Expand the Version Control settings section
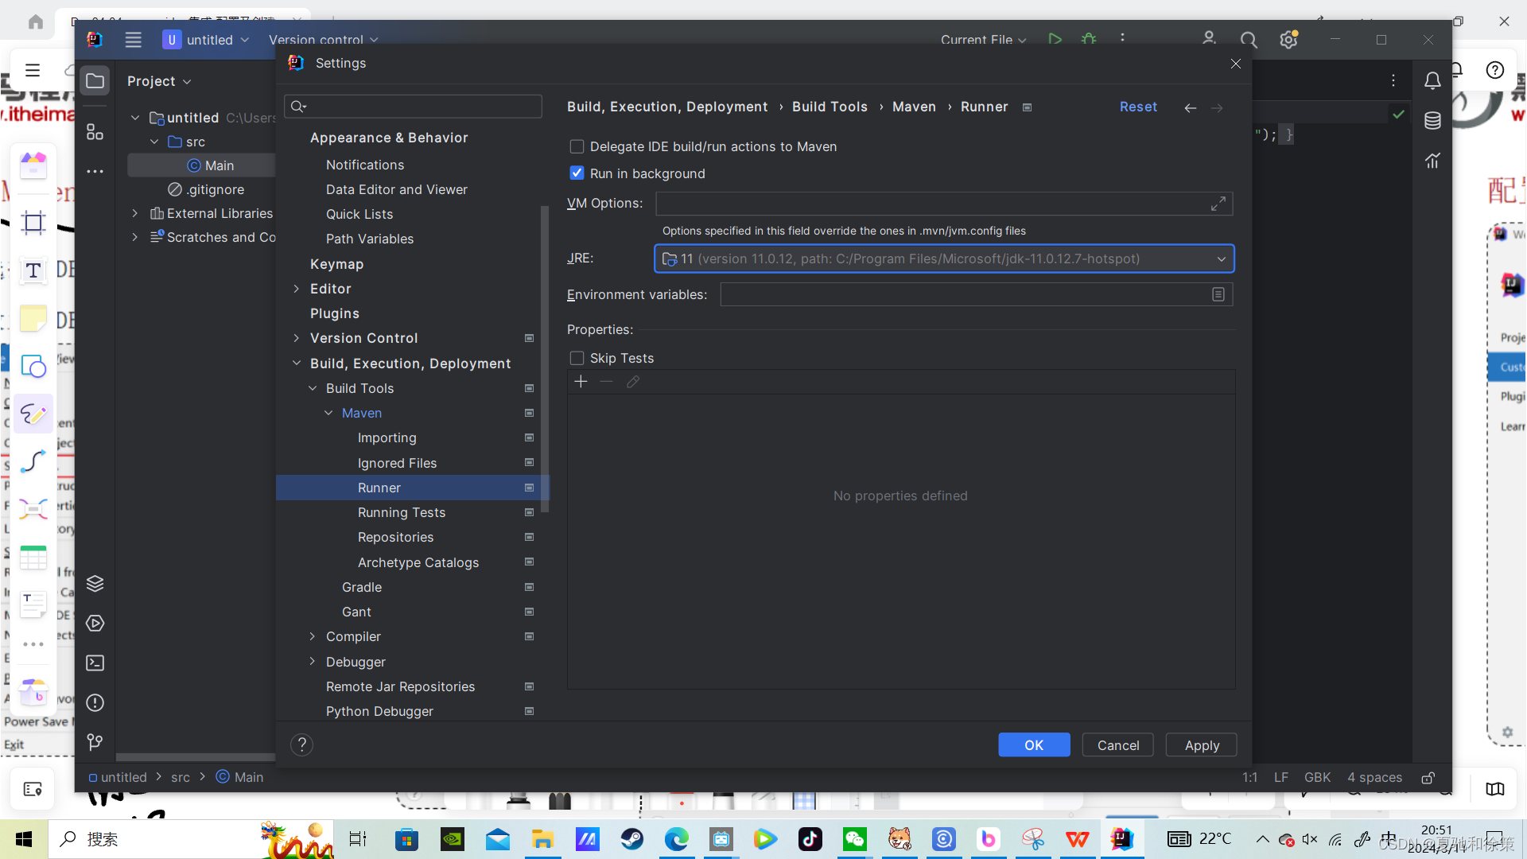The height and width of the screenshot is (859, 1527). pos(297,338)
